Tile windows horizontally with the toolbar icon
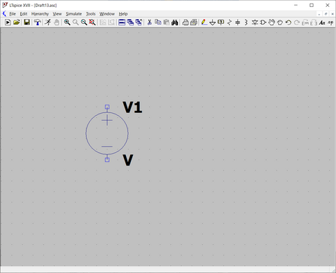Viewport: 336px width, 273px height. (122, 22)
